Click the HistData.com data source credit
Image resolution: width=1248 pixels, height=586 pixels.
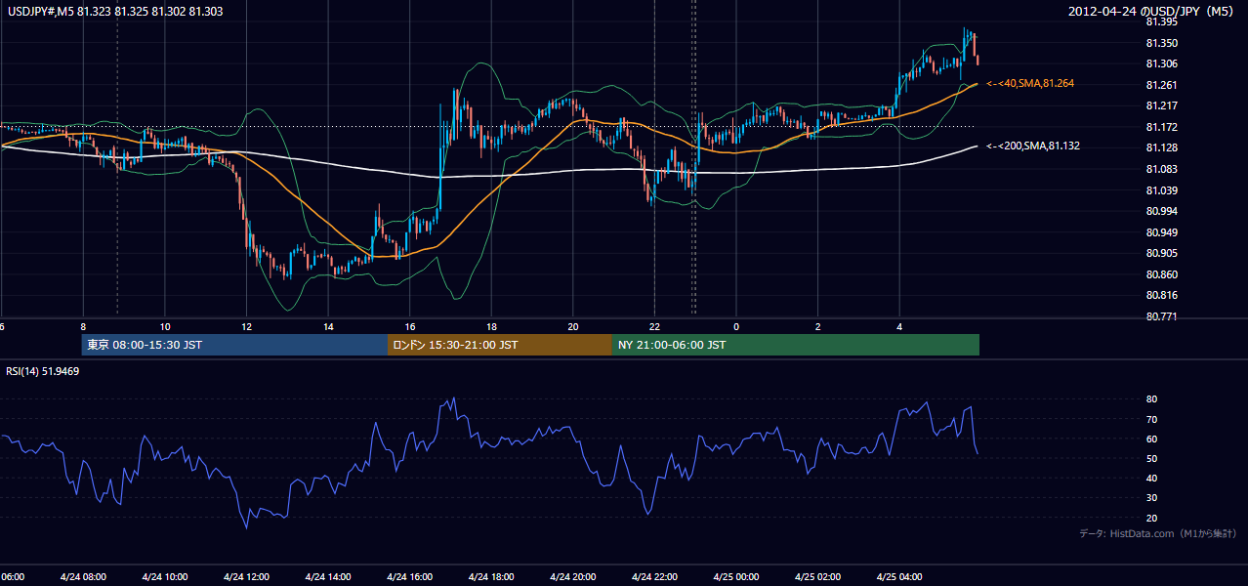coord(1157,533)
